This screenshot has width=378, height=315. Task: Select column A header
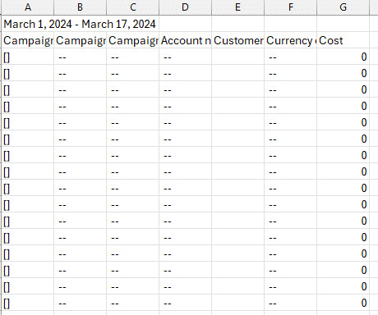pyautogui.click(x=28, y=7)
